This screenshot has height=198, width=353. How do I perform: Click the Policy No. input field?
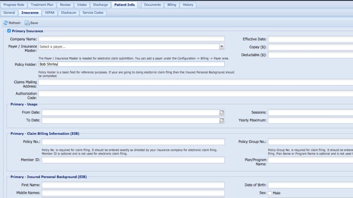[x=133, y=142]
